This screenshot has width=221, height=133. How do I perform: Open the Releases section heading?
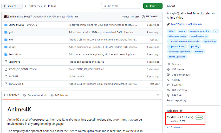pyautogui.click(x=172, y=111)
